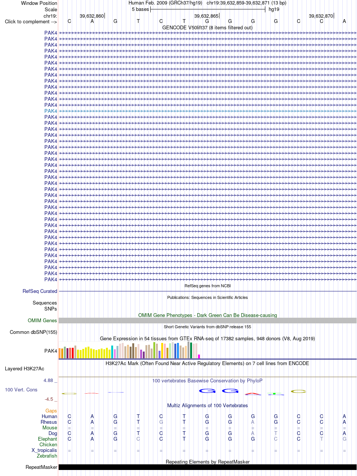Click the chr19: ruler label

[x=50, y=16]
